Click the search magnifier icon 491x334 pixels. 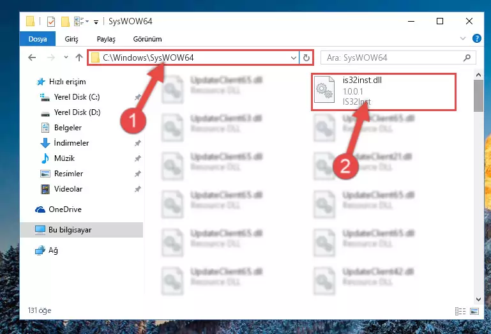467,57
